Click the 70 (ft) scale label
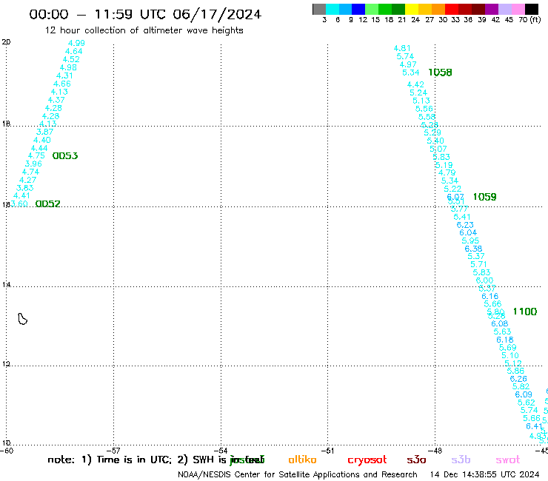 click(x=529, y=20)
